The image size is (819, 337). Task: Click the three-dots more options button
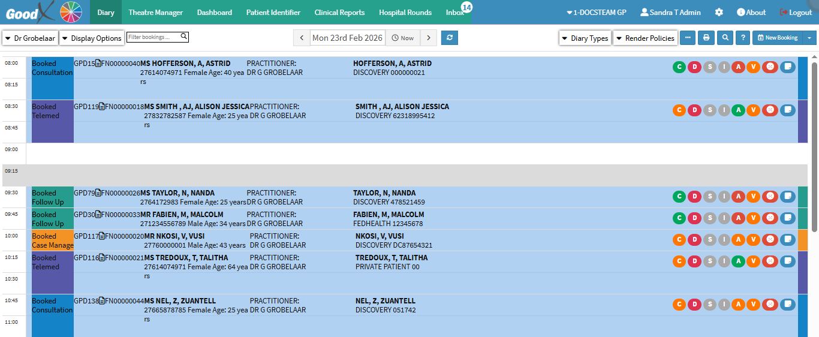[x=687, y=38]
